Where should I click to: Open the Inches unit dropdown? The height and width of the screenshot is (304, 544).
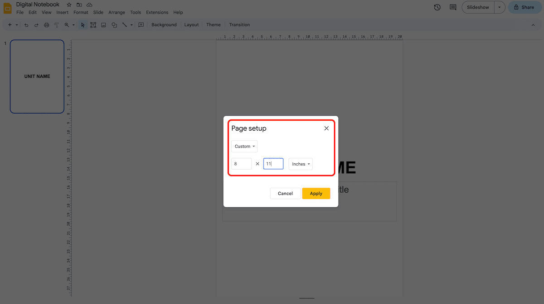301,164
